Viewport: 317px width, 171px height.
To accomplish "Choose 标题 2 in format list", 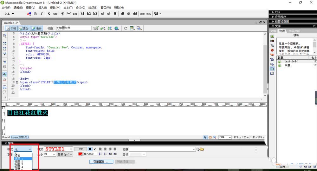I will click(19, 161).
